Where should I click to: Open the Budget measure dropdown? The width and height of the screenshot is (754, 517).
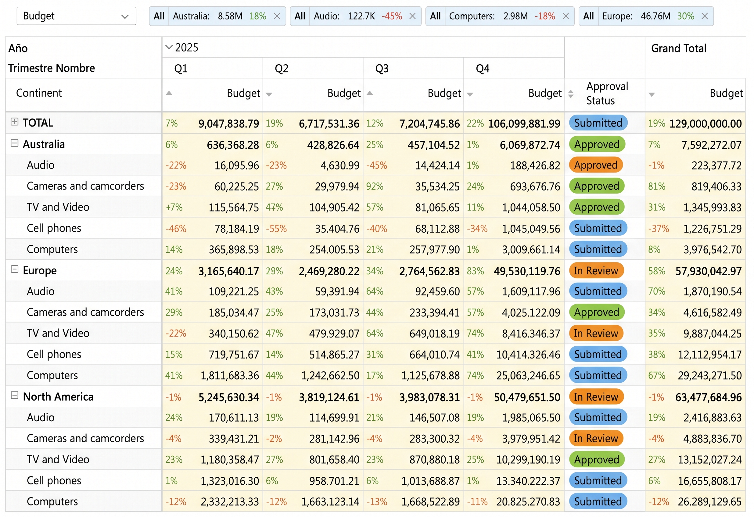coord(76,16)
